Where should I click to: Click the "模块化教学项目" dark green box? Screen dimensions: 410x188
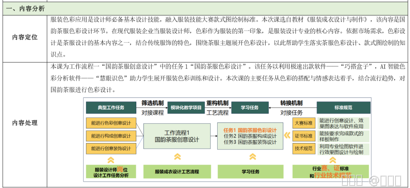pos(186,108)
